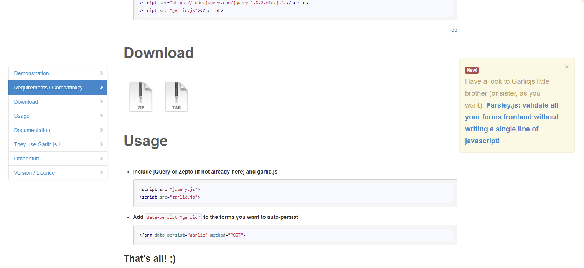
Task: Navigate to the Download section
Action: (x=26, y=102)
